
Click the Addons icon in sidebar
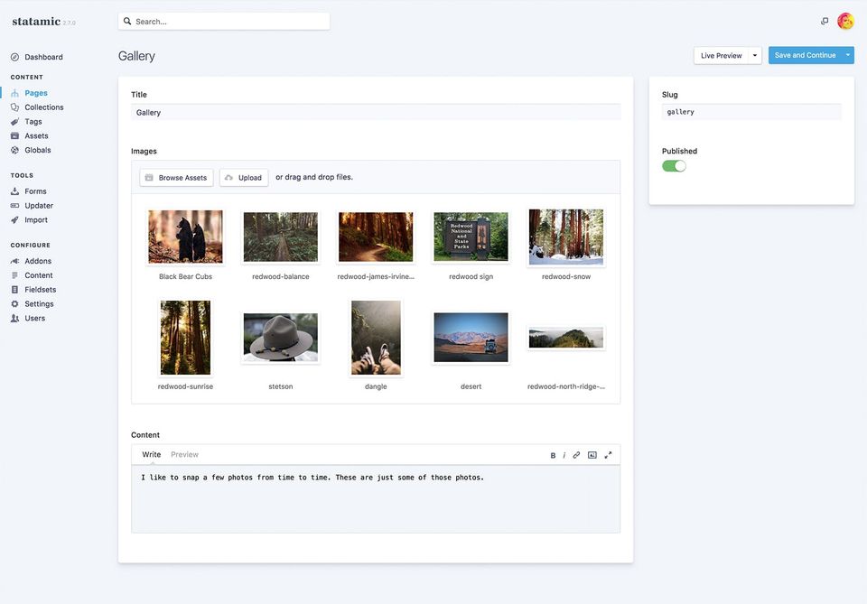[x=15, y=261]
